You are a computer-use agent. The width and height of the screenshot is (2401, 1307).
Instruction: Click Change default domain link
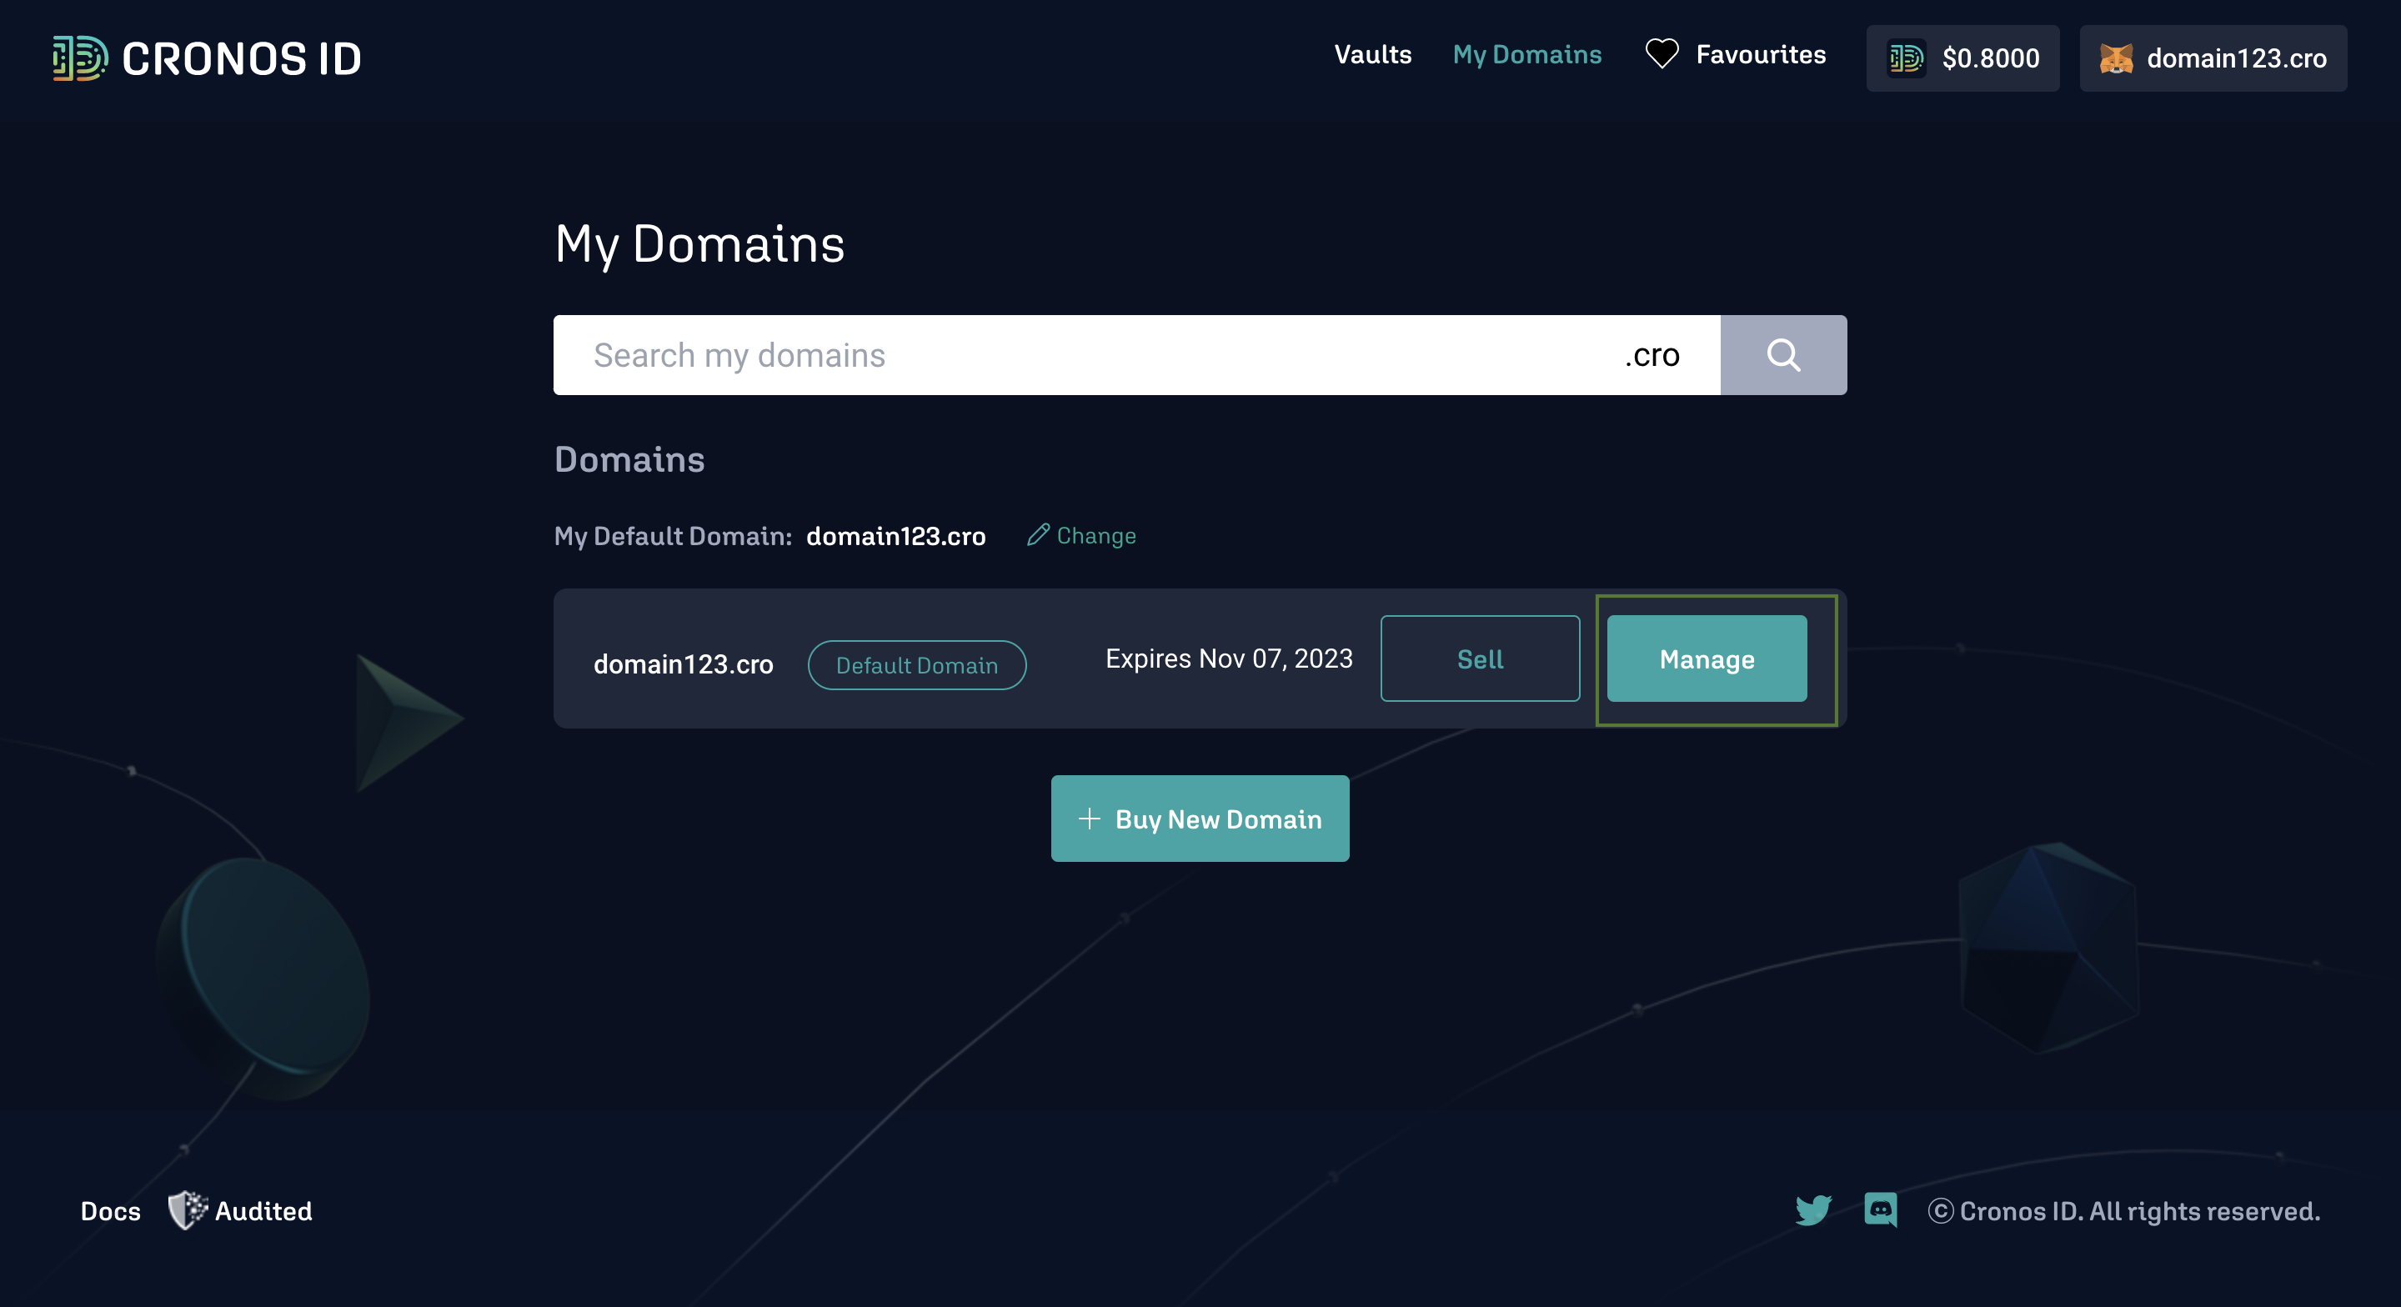1095,535
